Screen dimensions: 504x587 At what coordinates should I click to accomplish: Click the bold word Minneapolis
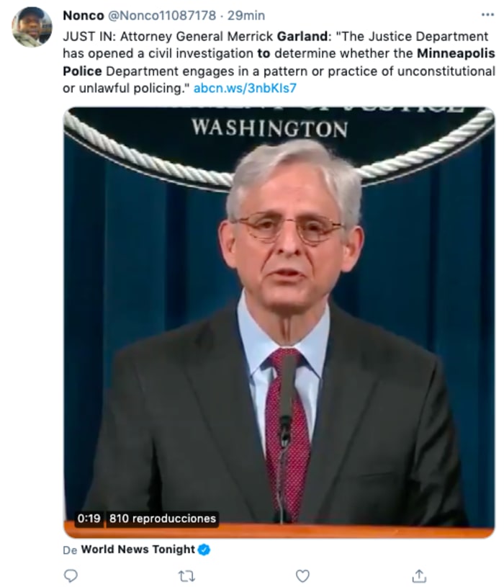(x=456, y=53)
